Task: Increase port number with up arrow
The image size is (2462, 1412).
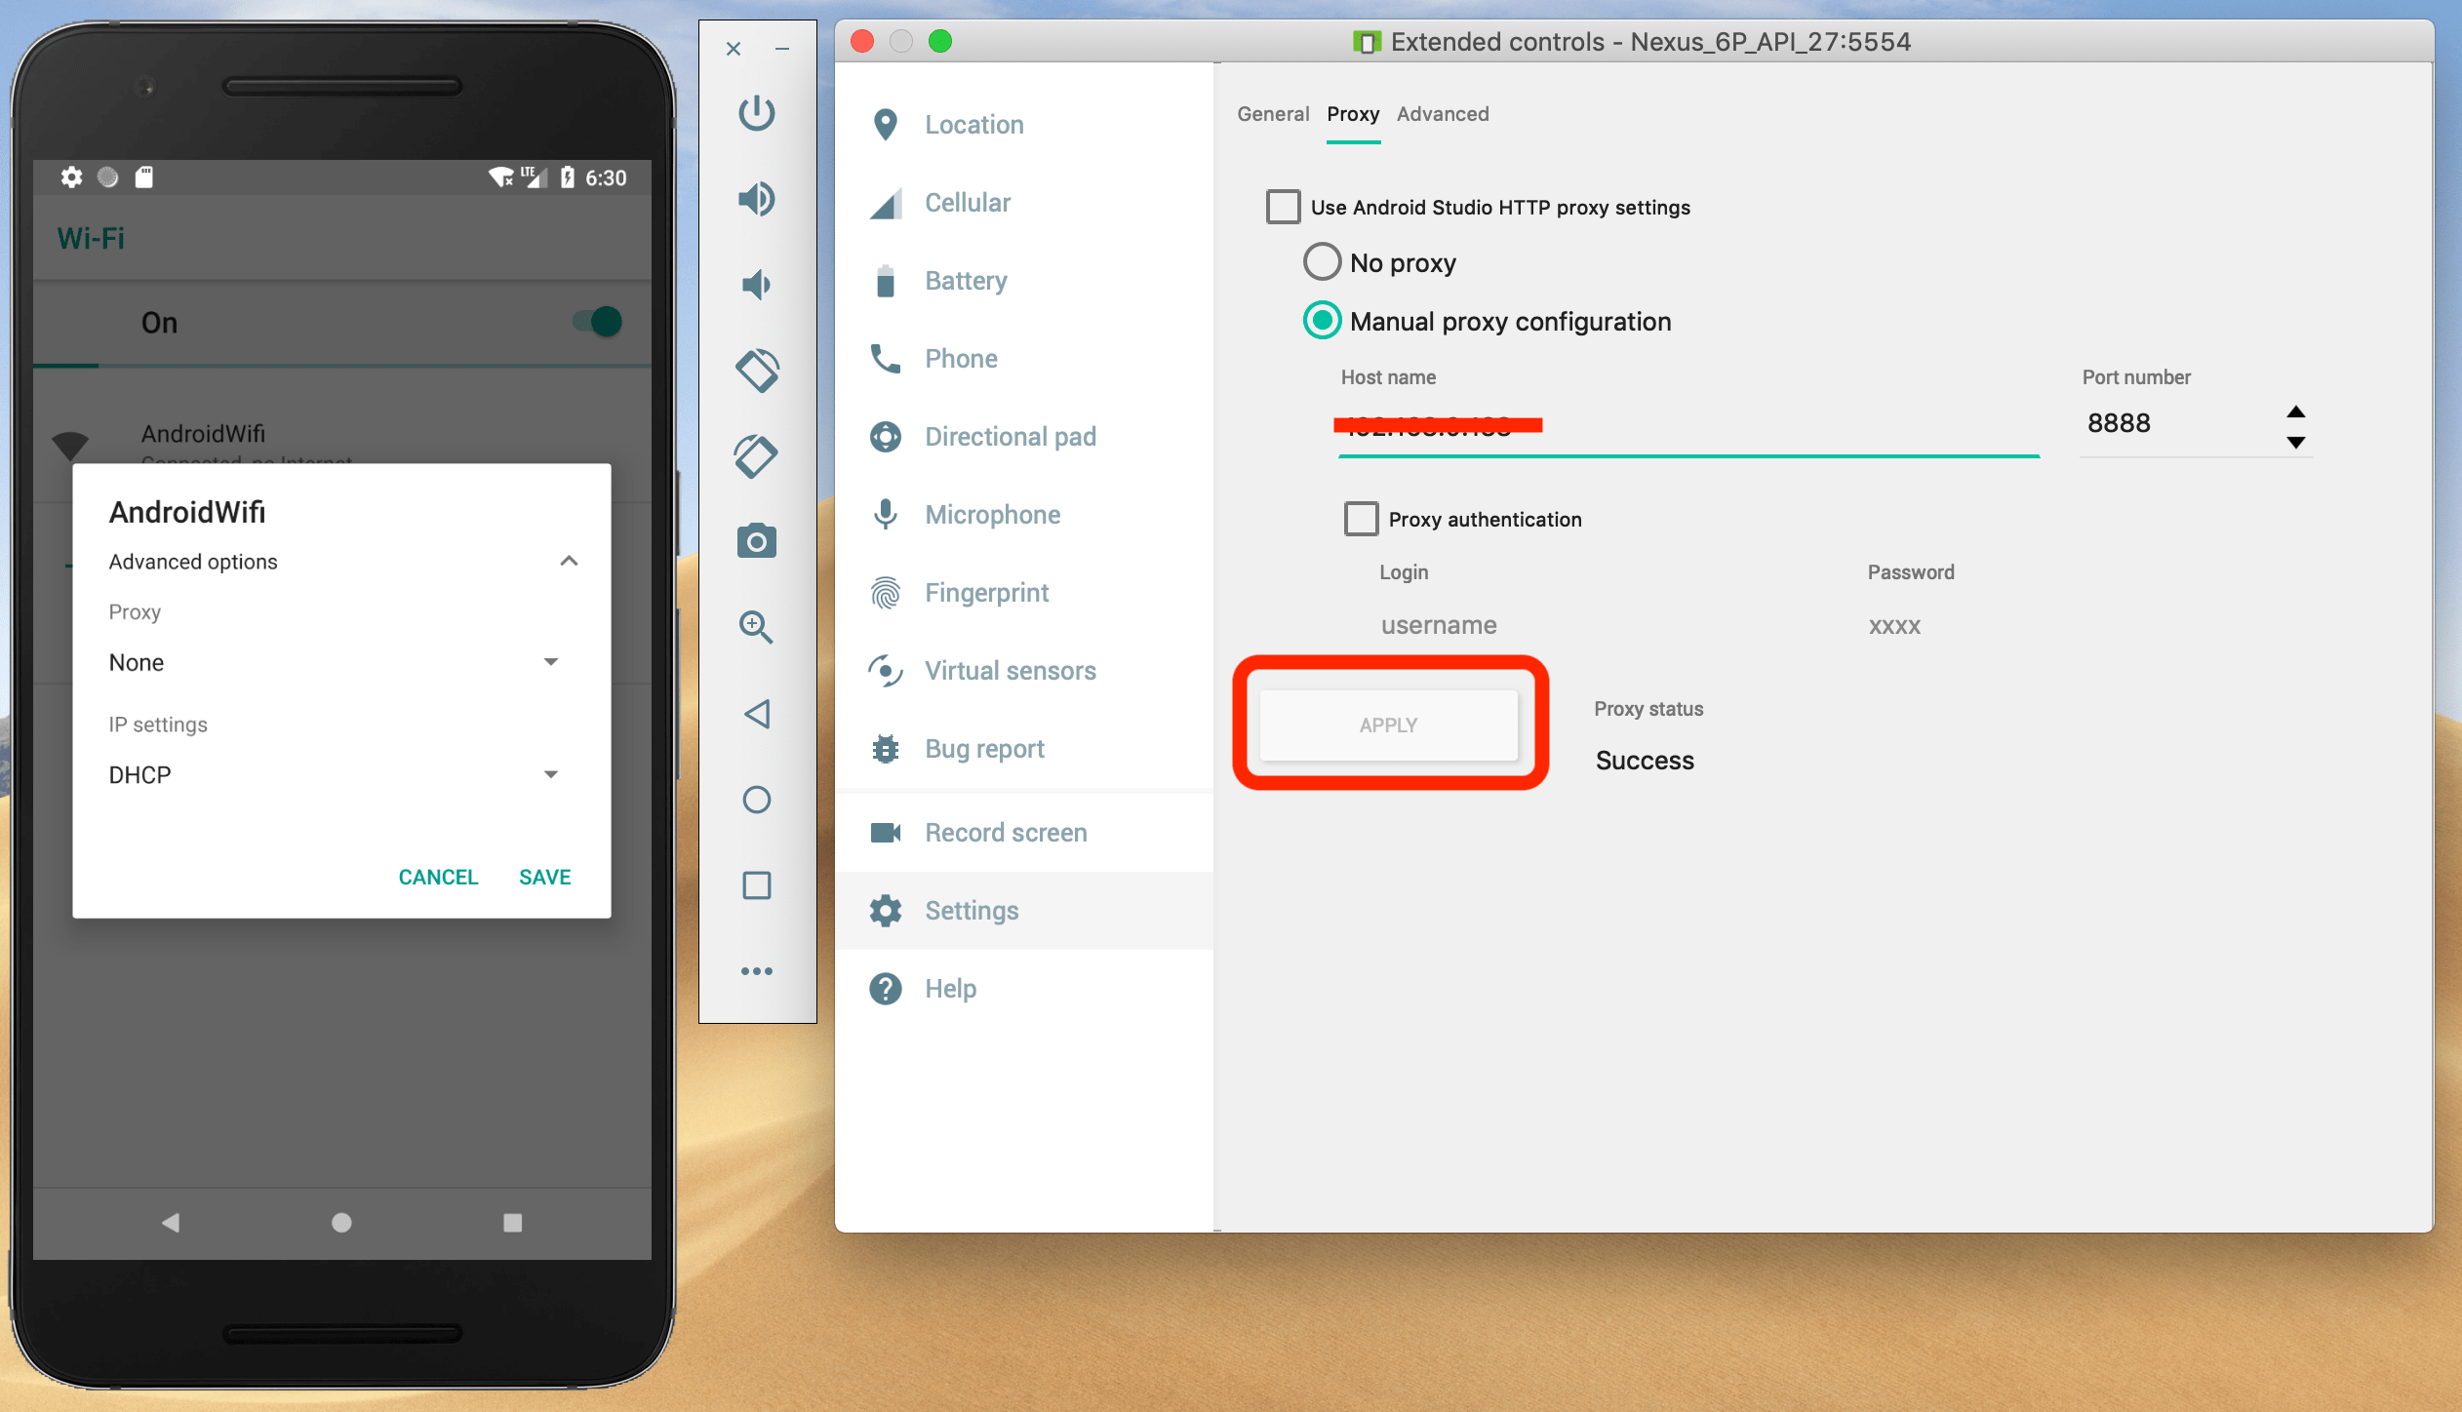Action: (x=2295, y=412)
